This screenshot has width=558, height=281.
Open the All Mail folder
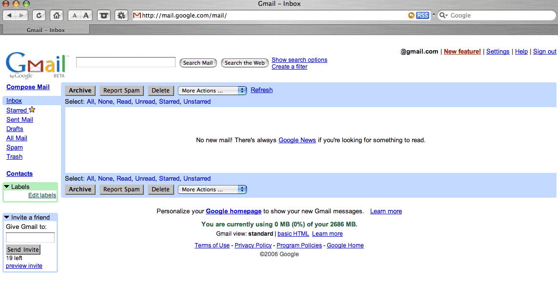click(17, 138)
